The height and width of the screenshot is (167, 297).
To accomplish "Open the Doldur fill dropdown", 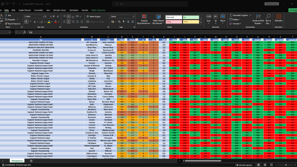I will [x=234, y=19].
